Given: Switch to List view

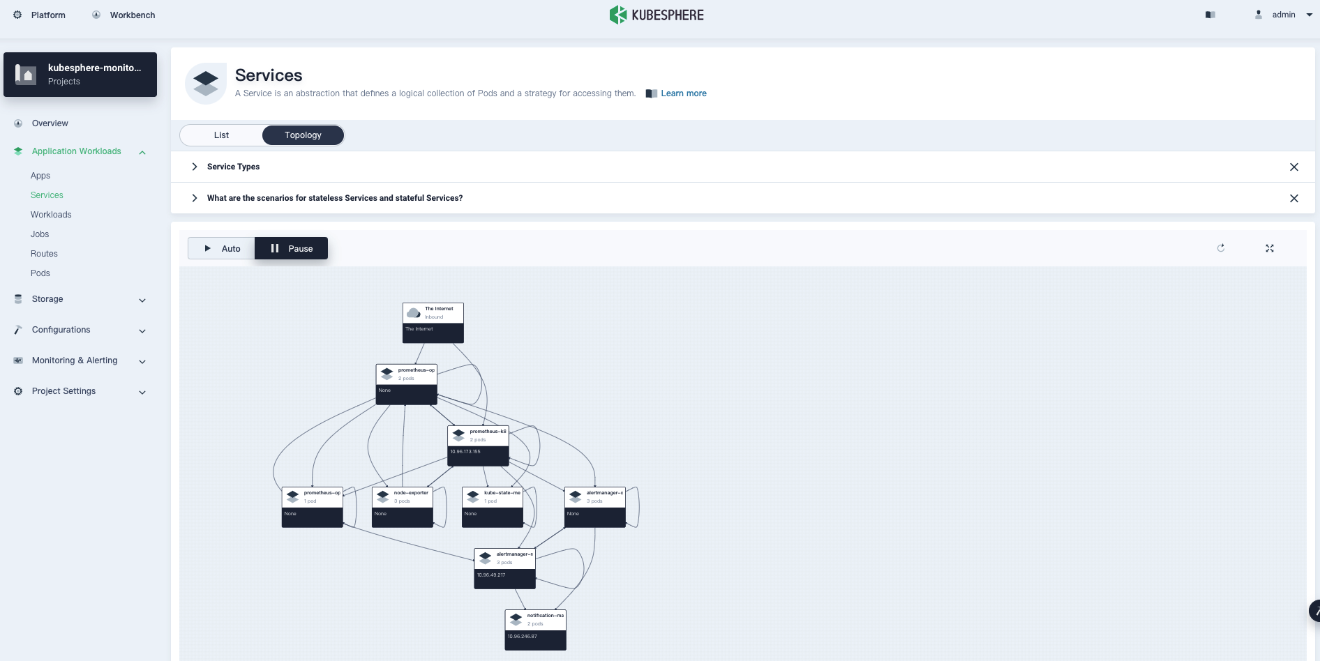Looking at the screenshot, I should pyautogui.click(x=221, y=135).
